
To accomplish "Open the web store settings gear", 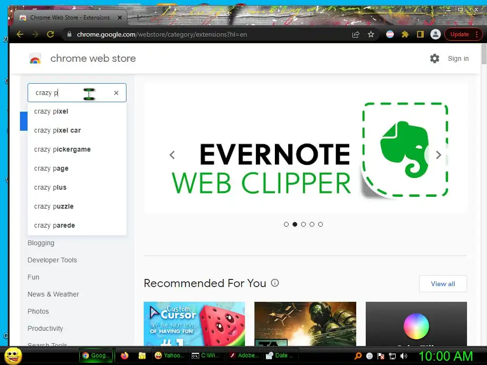I will click(x=435, y=58).
